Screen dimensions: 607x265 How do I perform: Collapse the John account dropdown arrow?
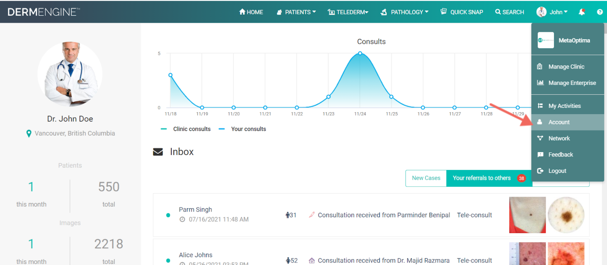[x=566, y=12]
